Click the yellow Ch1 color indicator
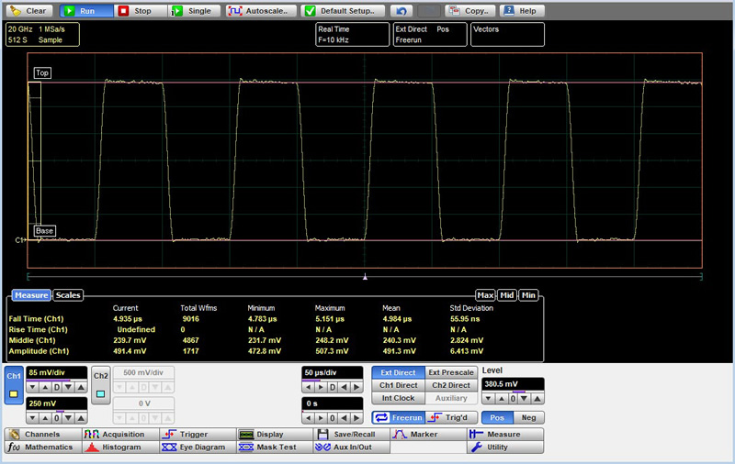 [14, 393]
